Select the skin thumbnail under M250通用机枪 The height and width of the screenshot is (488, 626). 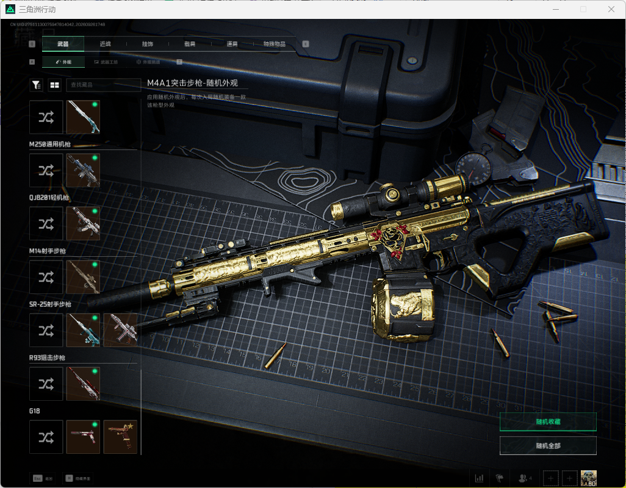click(83, 170)
